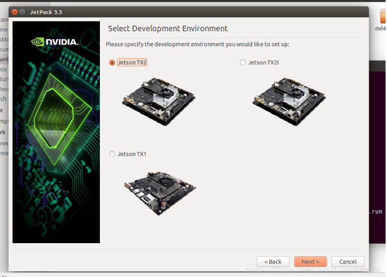This screenshot has height=277, width=387.
Task: Go back with the Back button
Action: 273,262
